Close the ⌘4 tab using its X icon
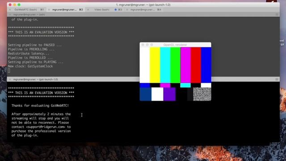The image size is (286, 161). click(x=127, y=10)
